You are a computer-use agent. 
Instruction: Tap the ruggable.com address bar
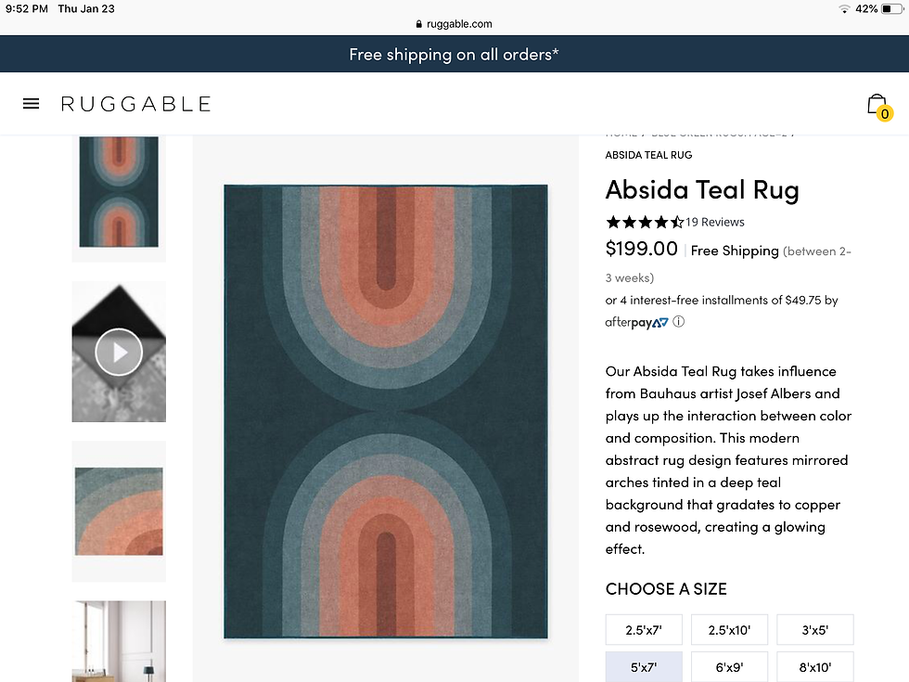(454, 24)
